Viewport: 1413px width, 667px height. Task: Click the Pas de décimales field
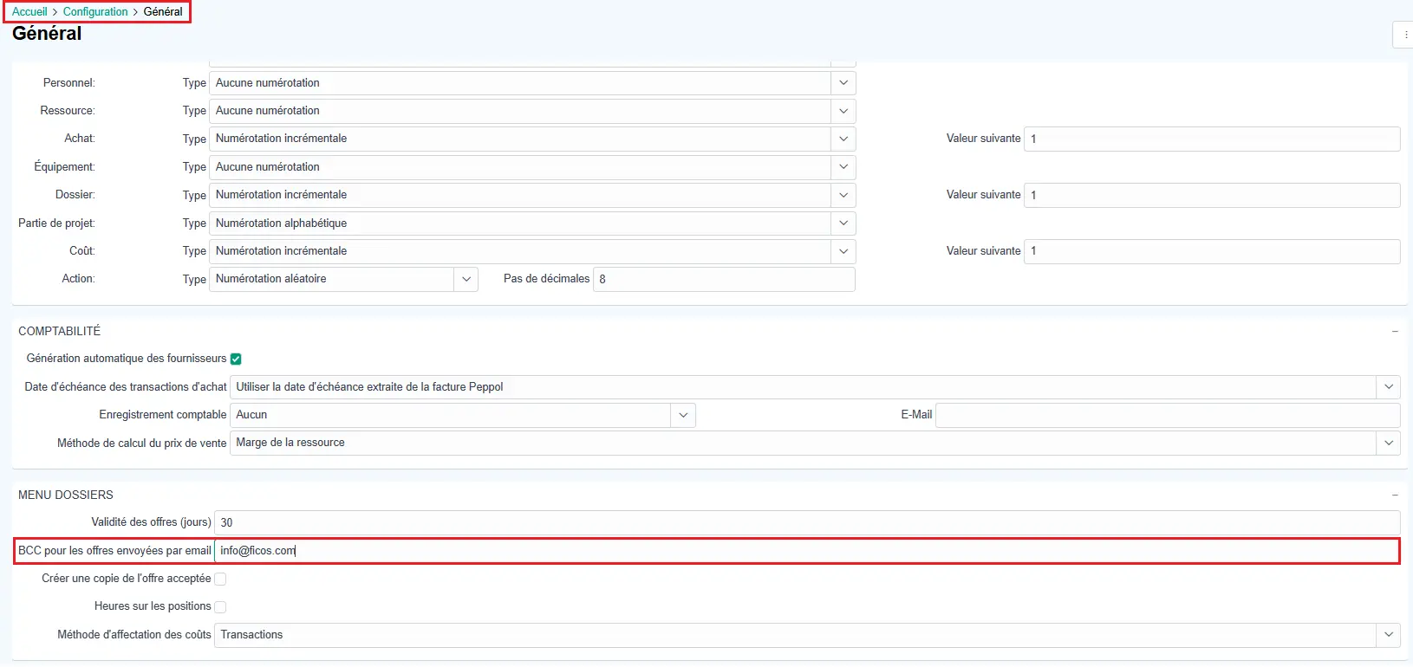click(x=724, y=279)
